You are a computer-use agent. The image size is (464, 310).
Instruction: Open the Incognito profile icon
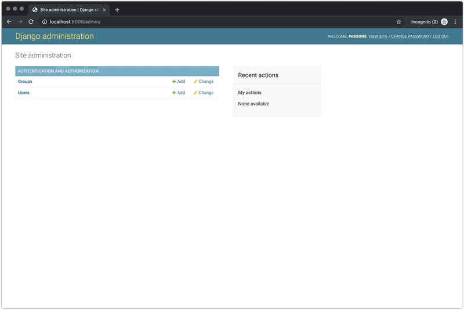click(444, 21)
